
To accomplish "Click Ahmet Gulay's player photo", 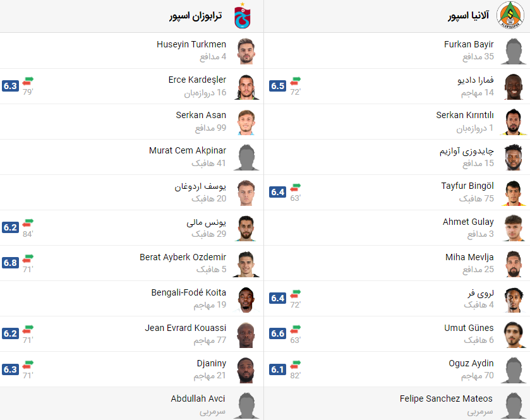I will [x=514, y=228].
